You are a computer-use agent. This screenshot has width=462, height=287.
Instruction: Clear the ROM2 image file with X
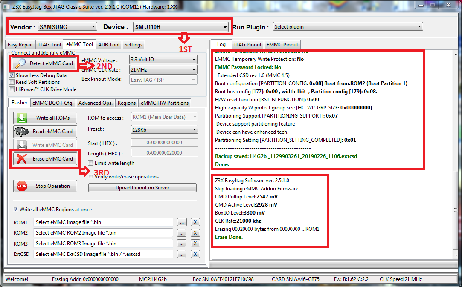point(195,233)
